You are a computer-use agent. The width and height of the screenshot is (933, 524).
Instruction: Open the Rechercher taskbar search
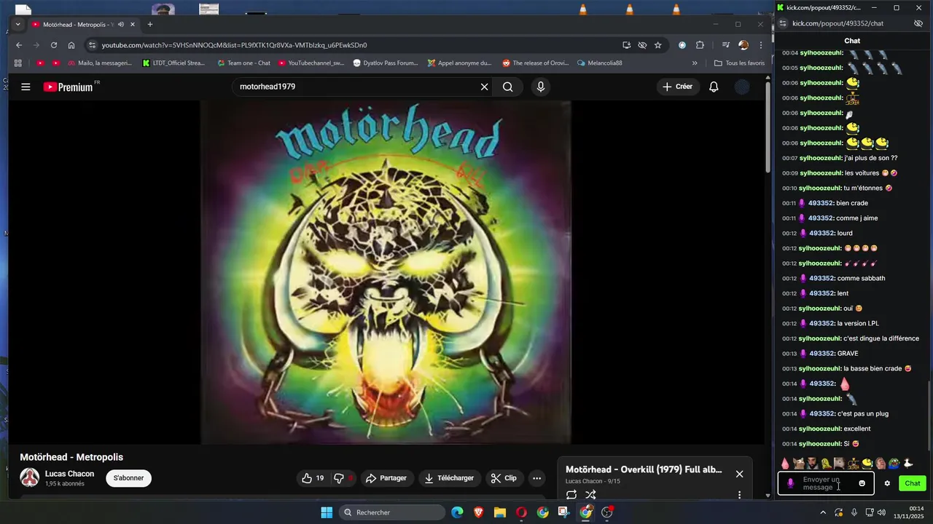[x=392, y=512]
